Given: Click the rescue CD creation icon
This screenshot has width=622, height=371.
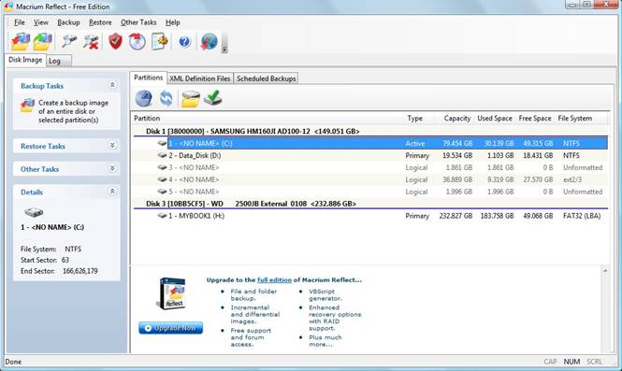Looking at the screenshot, I should coord(137,42).
